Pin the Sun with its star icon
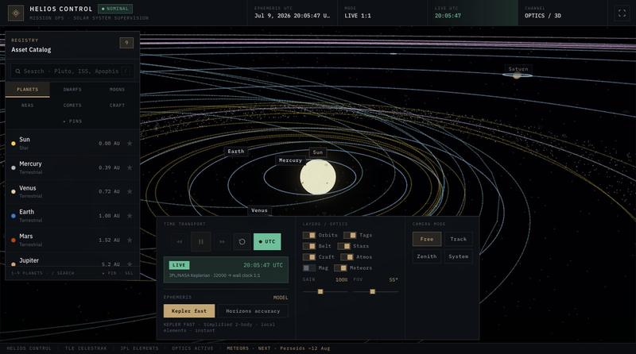636x354 pixels. pos(130,143)
